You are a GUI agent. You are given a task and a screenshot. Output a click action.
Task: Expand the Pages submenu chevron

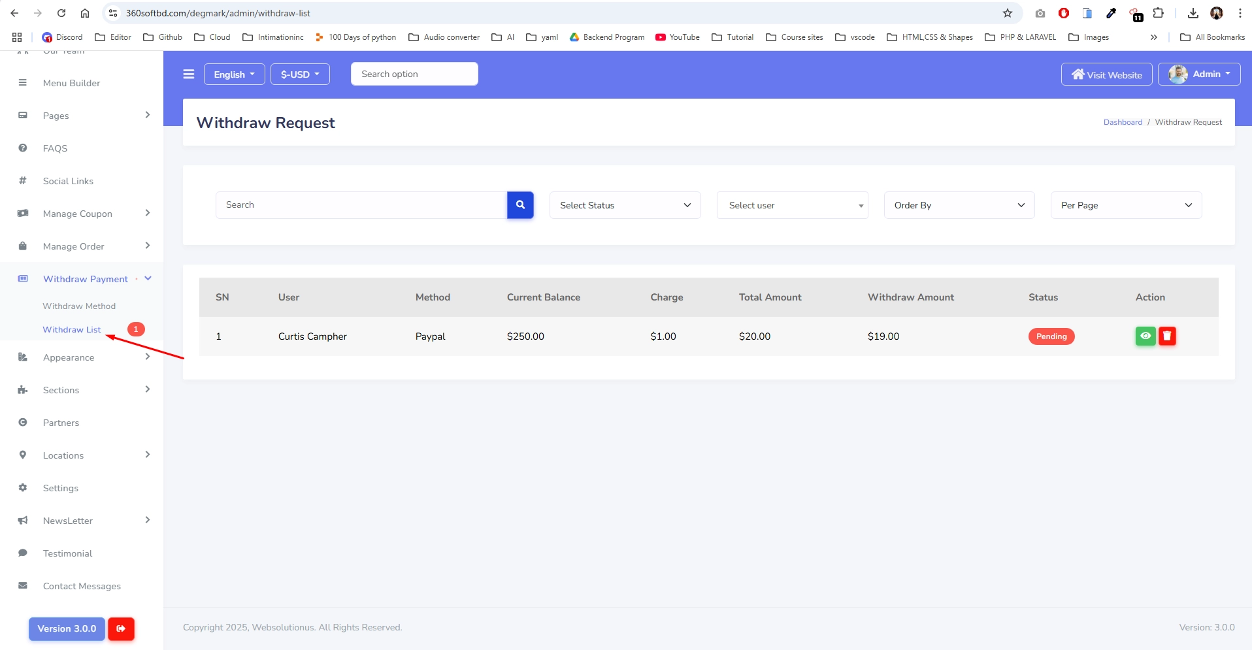pos(148,115)
